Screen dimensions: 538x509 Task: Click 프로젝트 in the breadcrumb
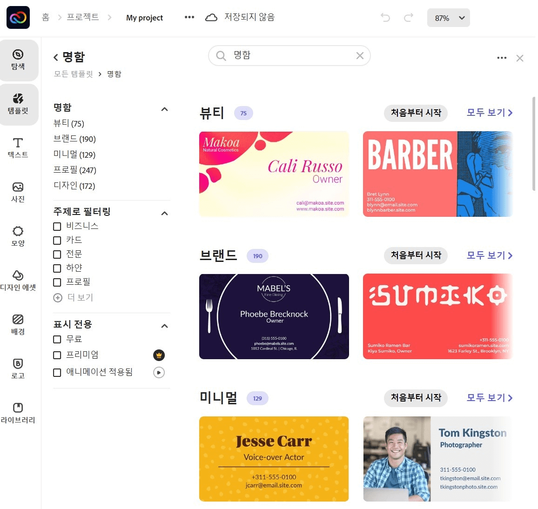click(83, 17)
